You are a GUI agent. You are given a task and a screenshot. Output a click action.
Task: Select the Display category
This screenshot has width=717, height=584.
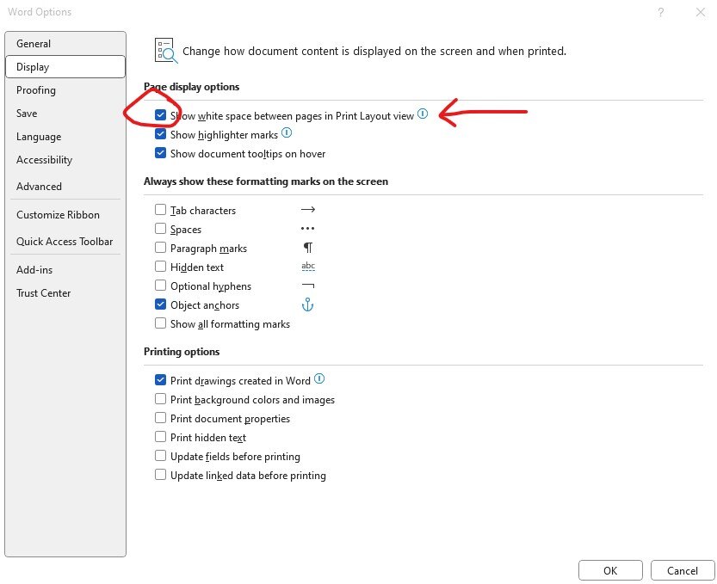(65, 67)
